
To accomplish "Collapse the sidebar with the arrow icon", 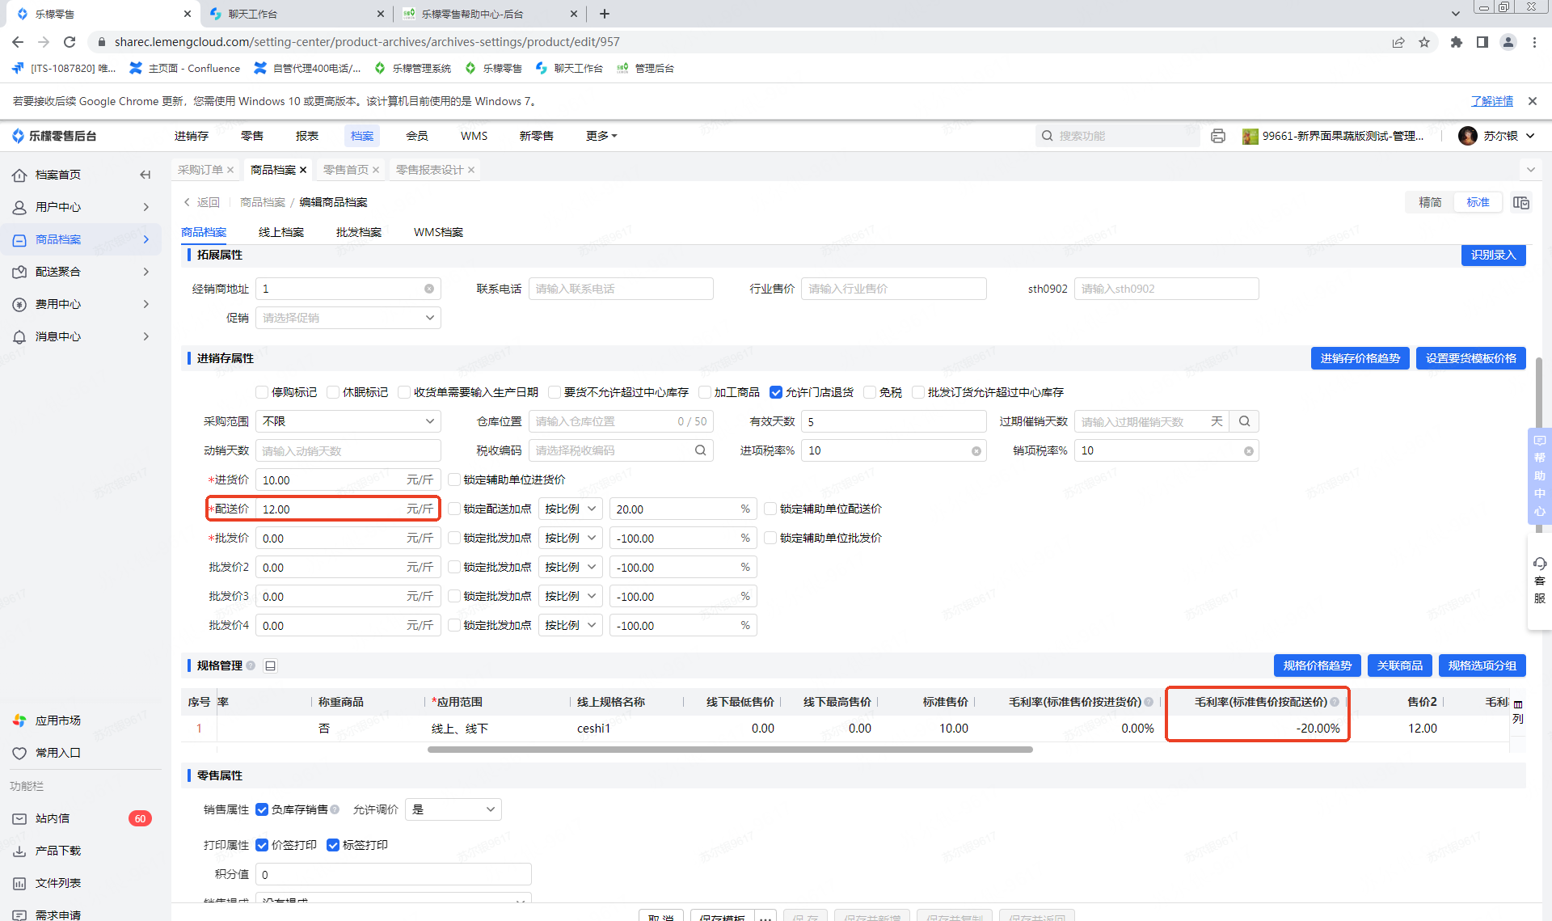I will pyautogui.click(x=145, y=175).
